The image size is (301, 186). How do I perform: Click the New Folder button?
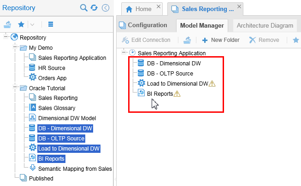(221, 40)
